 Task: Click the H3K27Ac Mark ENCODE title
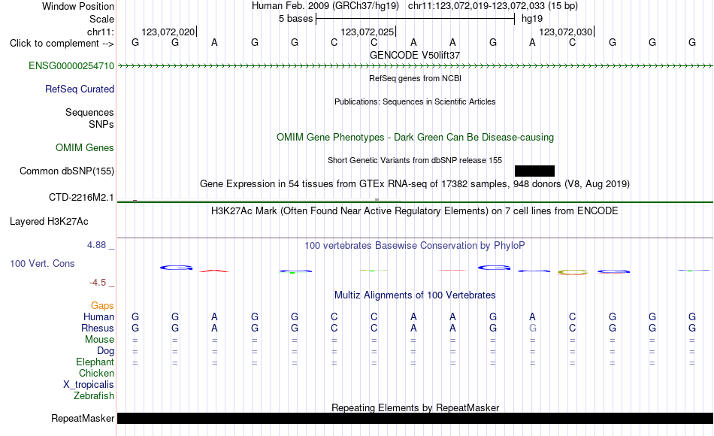point(415,211)
